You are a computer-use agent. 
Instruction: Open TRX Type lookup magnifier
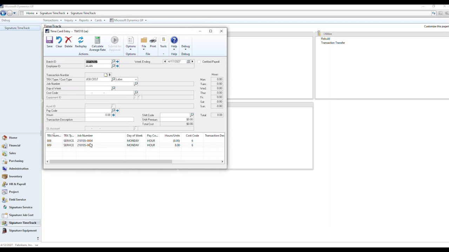click(113, 79)
